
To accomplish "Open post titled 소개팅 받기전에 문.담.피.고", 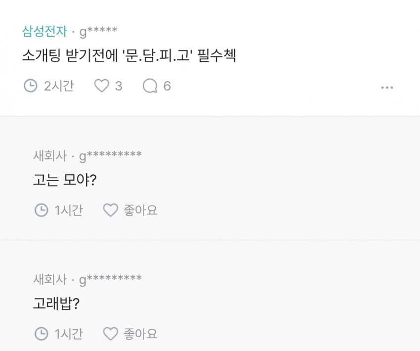I will [x=129, y=56].
